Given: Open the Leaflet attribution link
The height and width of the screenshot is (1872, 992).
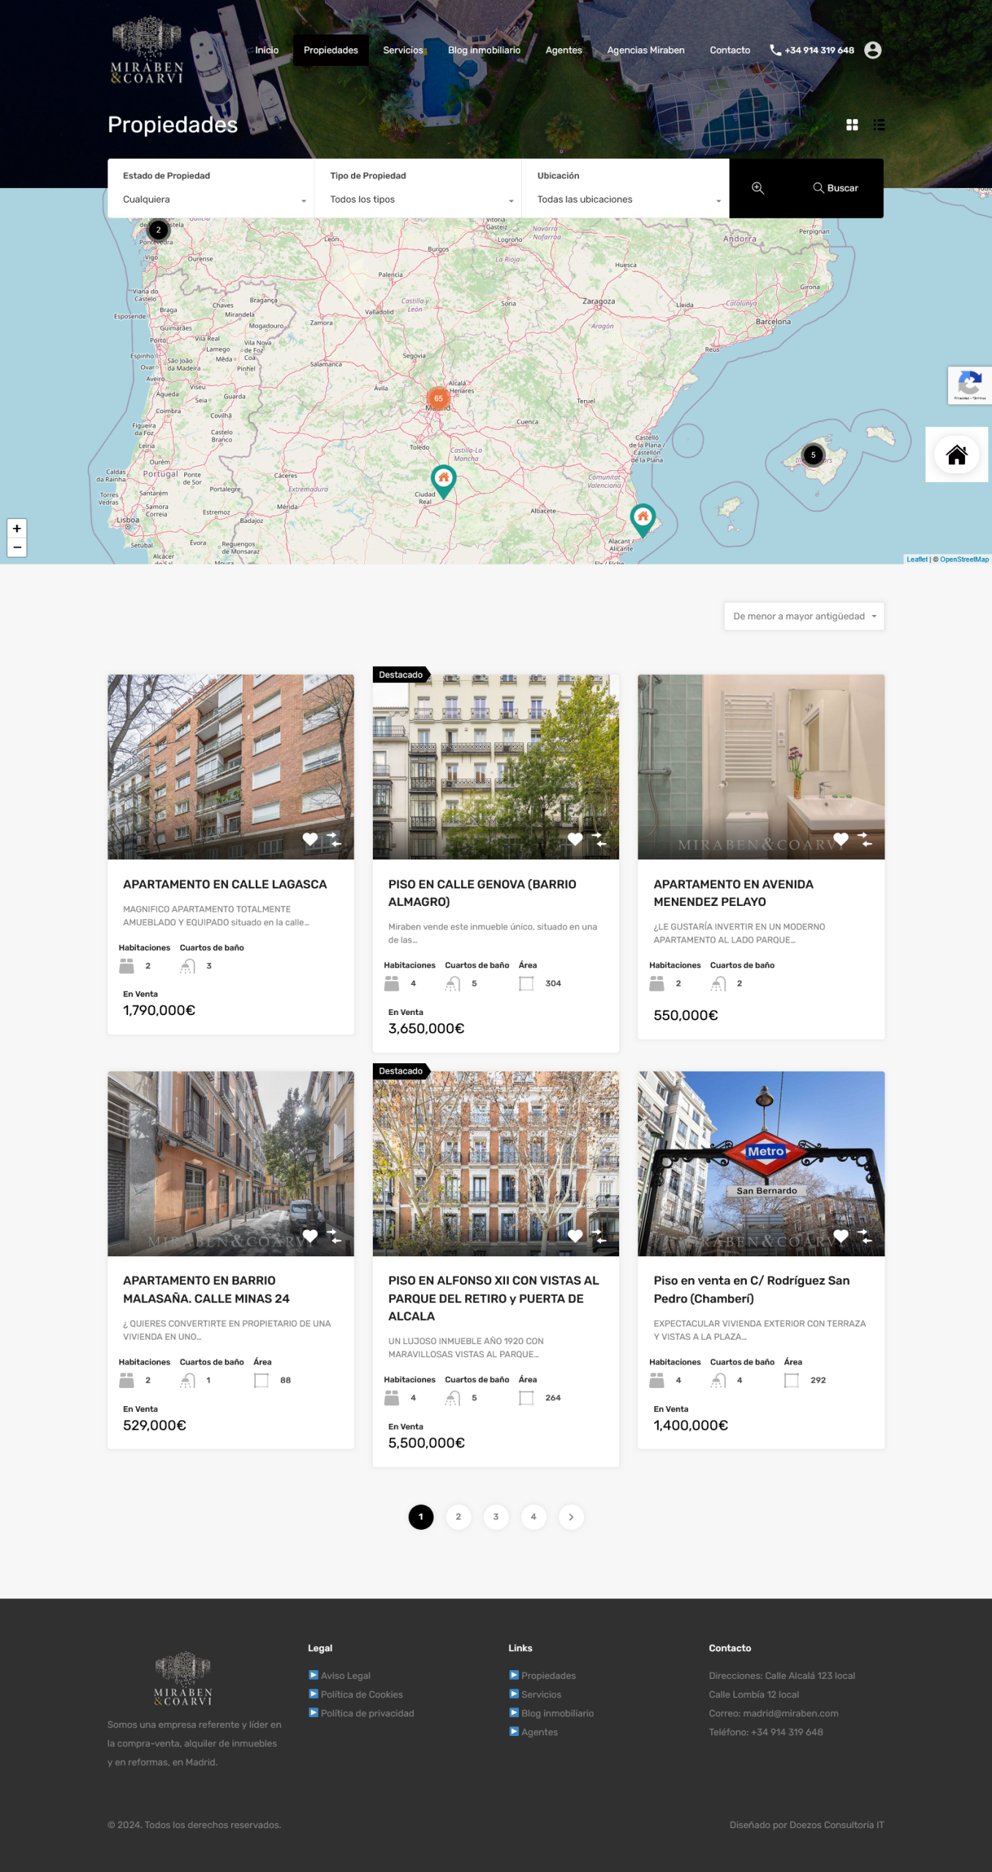Looking at the screenshot, I should coord(917,559).
